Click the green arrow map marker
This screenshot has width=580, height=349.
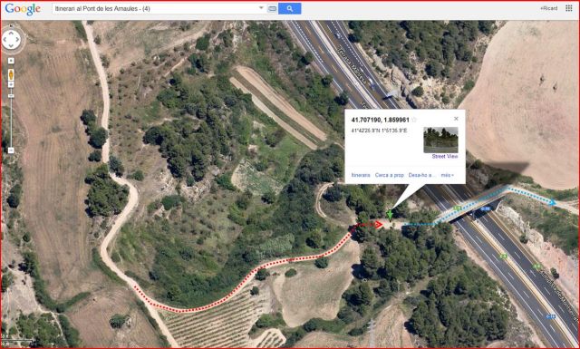coord(390,215)
